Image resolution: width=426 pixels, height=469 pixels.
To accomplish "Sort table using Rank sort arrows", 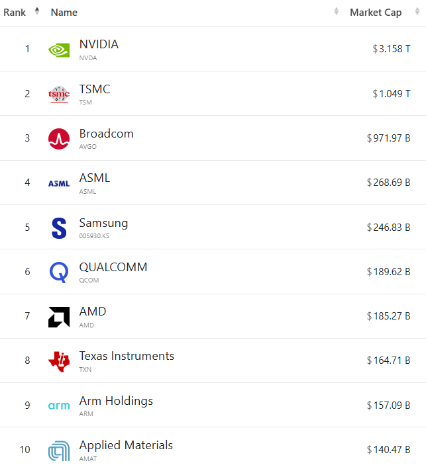I will point(37,11).
